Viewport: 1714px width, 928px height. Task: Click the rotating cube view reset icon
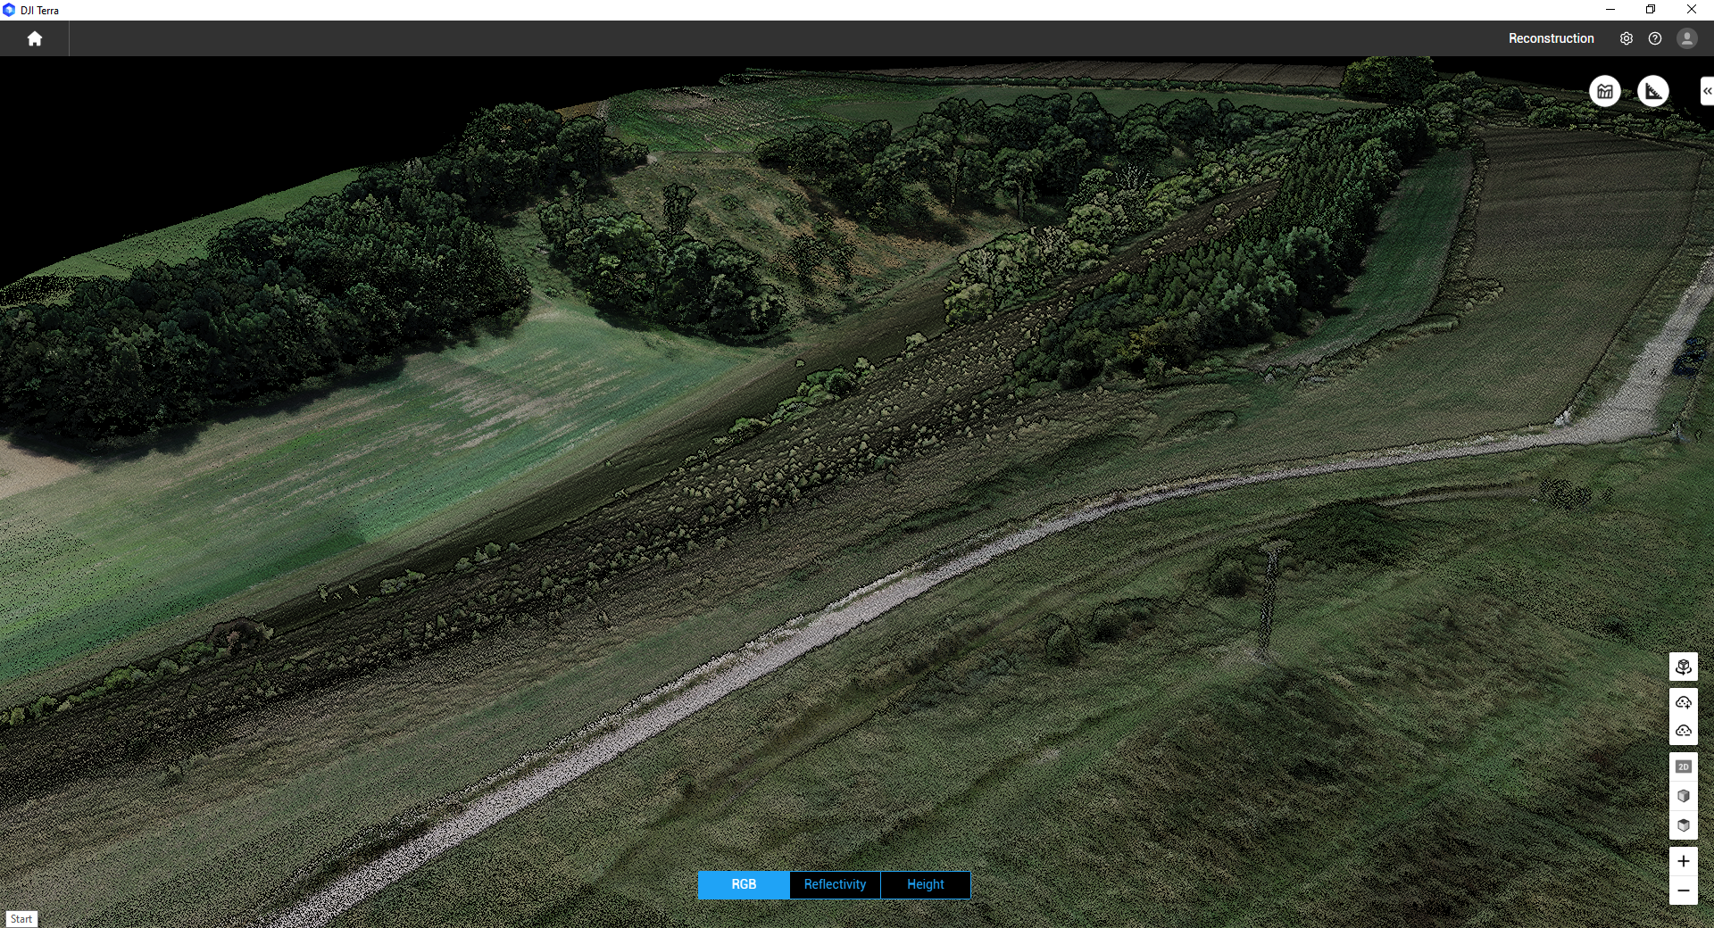click(x=1683, y=667)
